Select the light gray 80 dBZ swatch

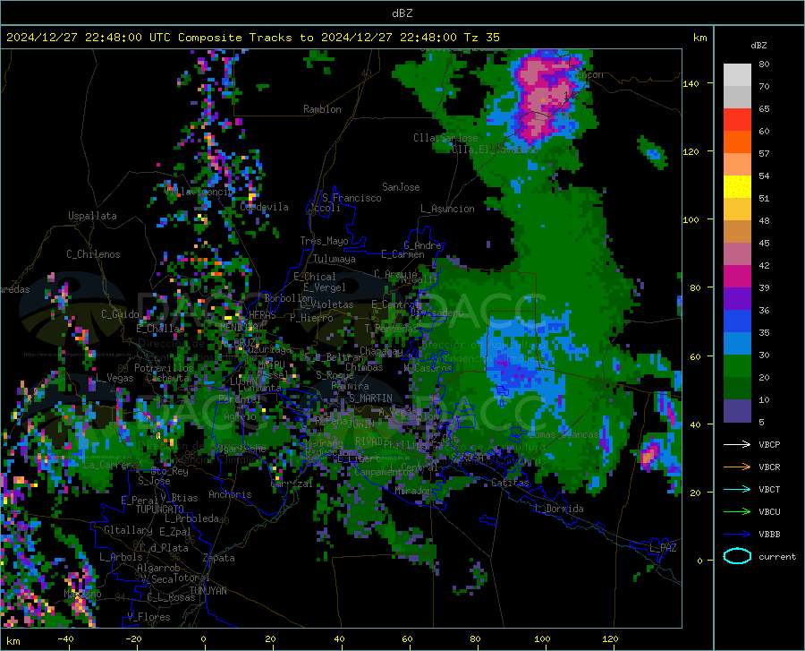coord(737,75)
